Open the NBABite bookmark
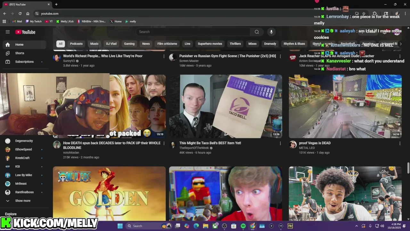 point(91,21)
